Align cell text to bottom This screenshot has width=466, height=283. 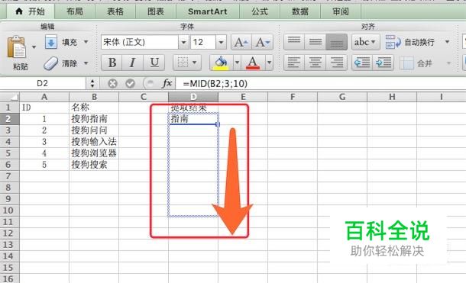click(336, 42)
